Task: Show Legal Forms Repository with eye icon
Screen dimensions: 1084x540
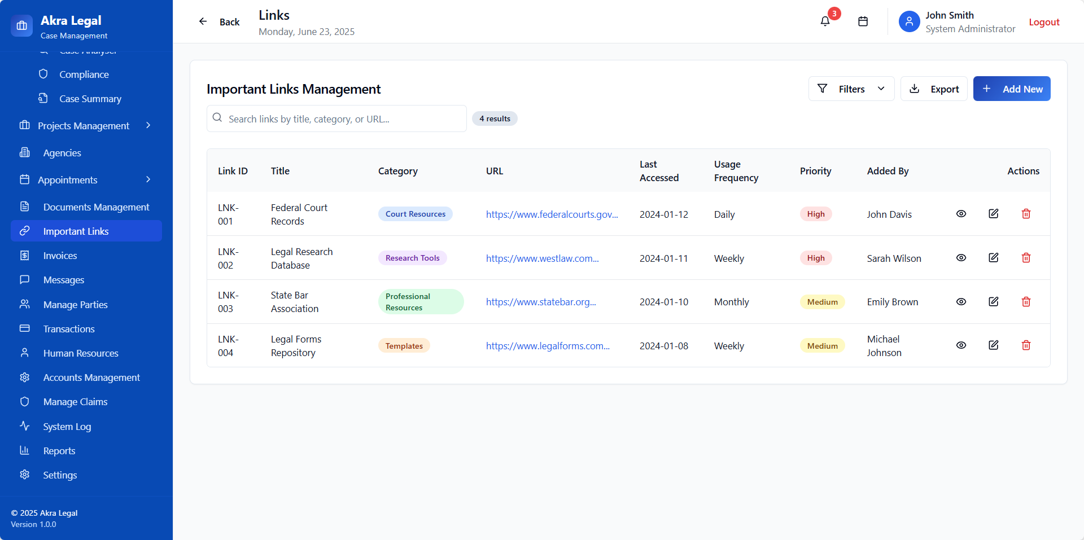Action: (x=961, y=345)
